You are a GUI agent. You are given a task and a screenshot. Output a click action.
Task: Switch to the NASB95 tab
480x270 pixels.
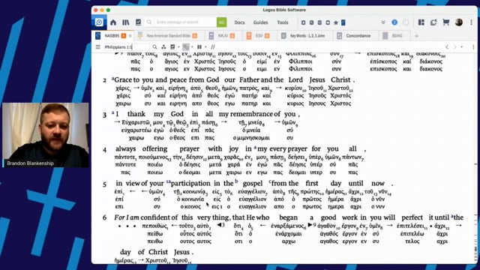112,36
